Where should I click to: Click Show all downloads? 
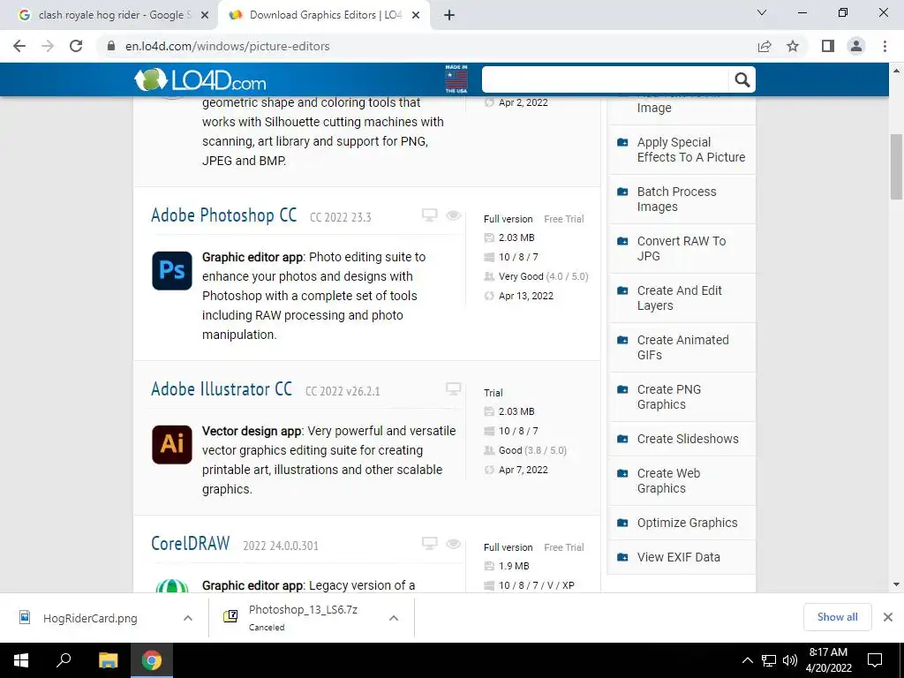coord(837,617)
